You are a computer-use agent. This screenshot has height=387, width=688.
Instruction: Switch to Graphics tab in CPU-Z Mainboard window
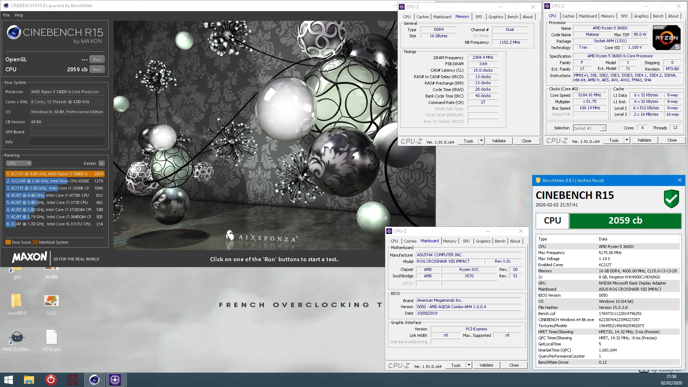[483, 241]
